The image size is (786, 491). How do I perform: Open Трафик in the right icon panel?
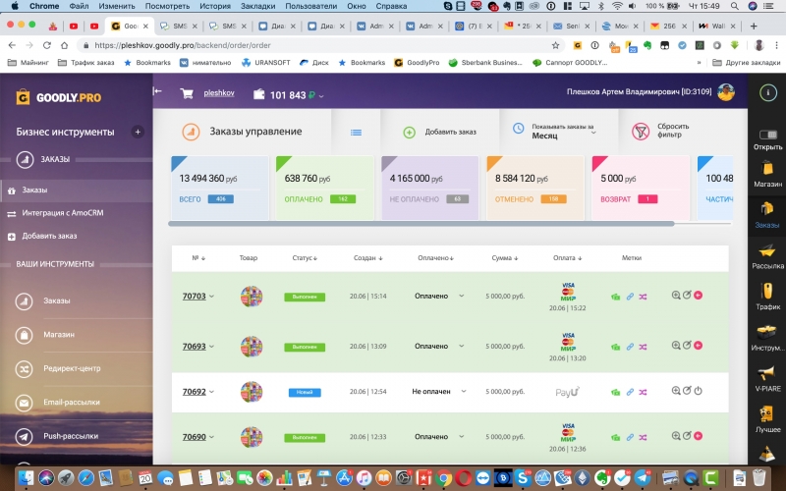tap(767, 297)
